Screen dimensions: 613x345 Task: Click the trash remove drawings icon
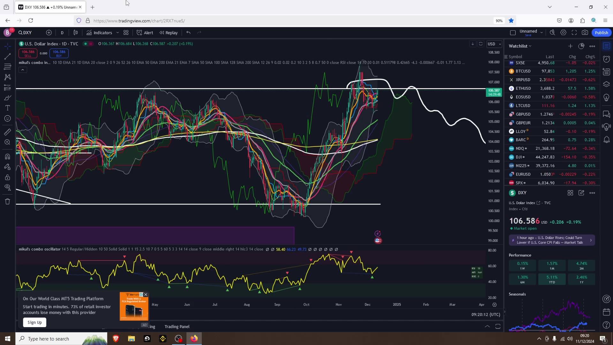[7, 201]
